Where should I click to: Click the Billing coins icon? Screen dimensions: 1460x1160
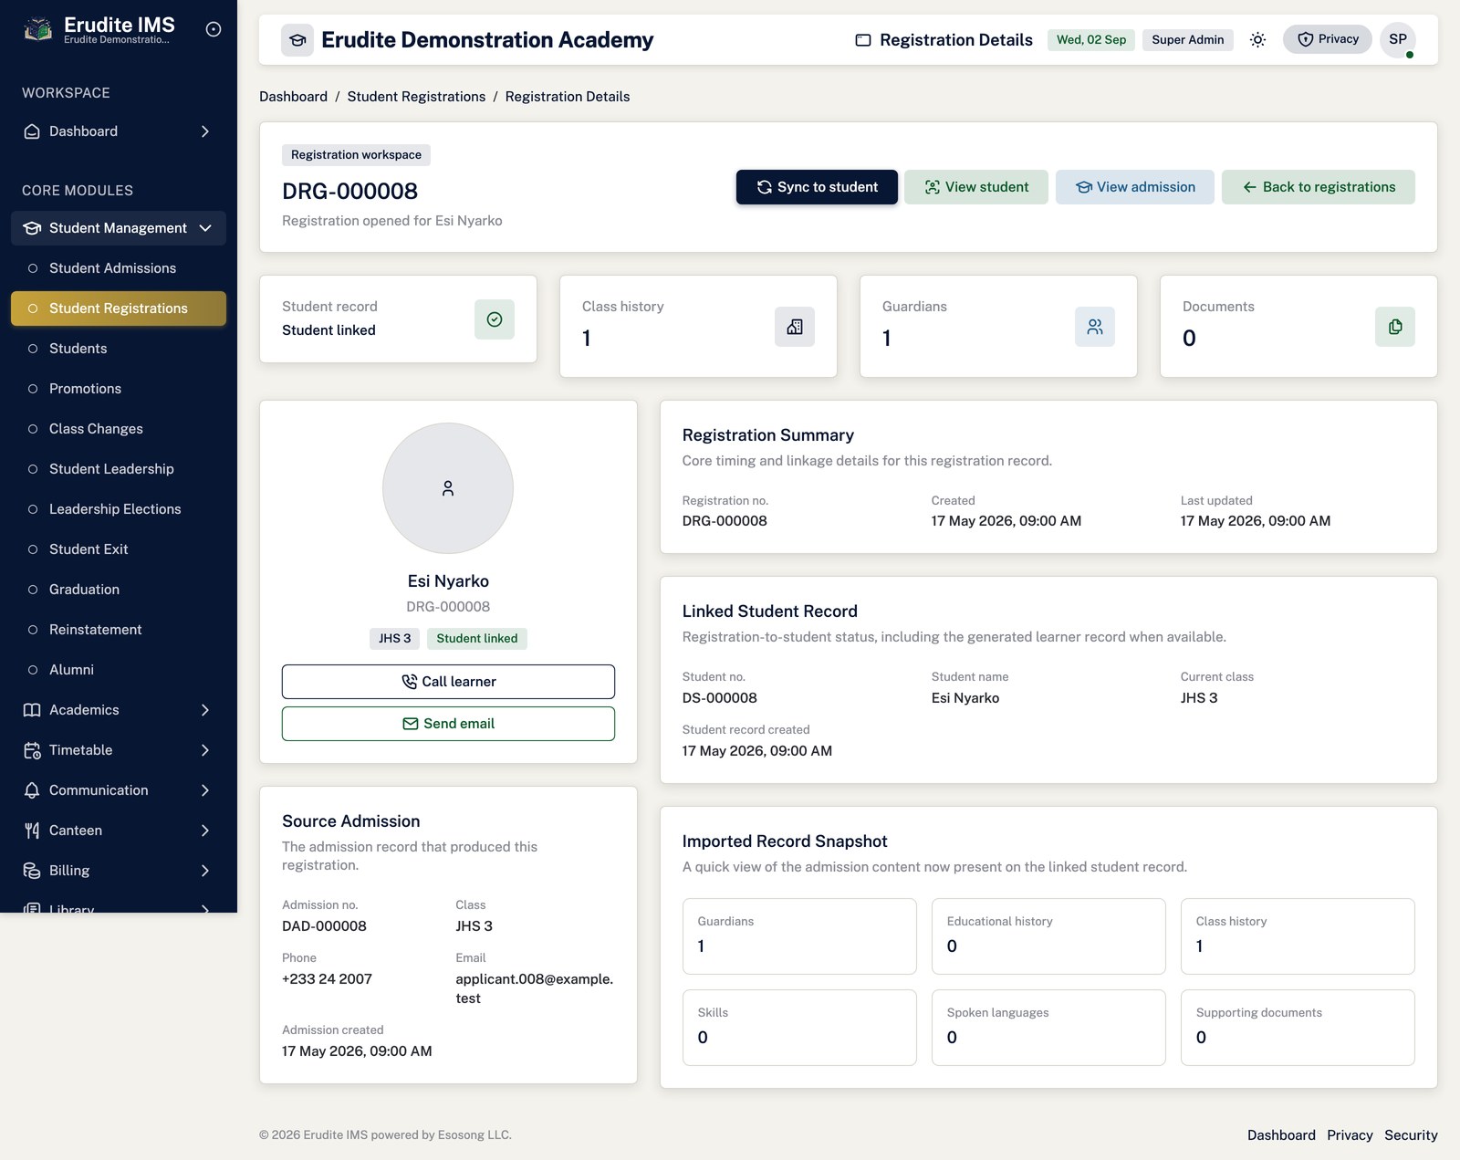click(x=32, y=871)
